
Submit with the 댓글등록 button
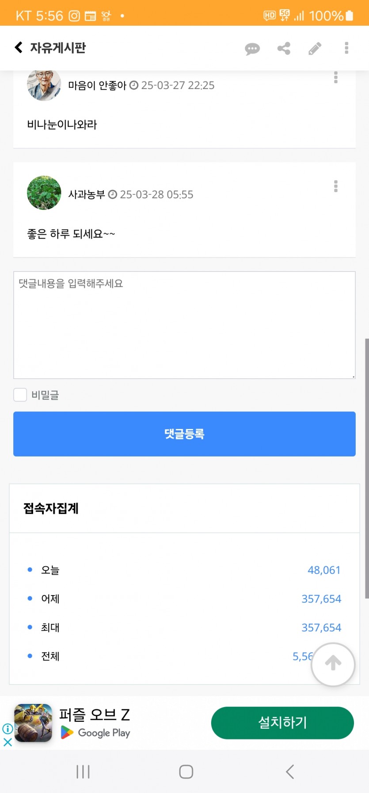point(184,434)
